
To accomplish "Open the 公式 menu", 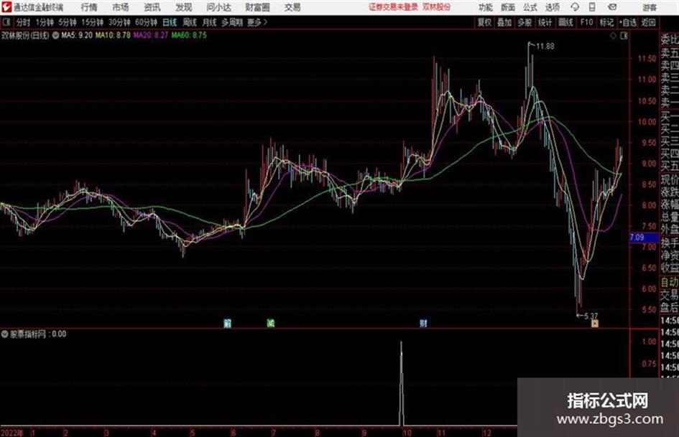I will [x=530, y=7].
